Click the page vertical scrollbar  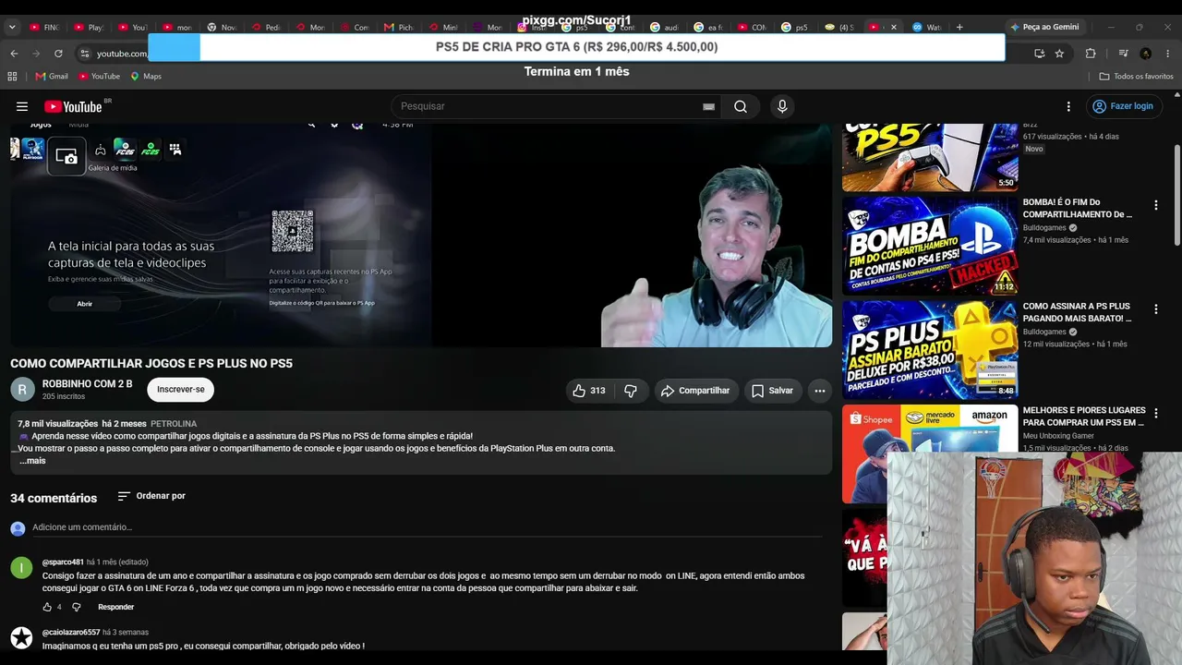click(x=1176, y=194)
